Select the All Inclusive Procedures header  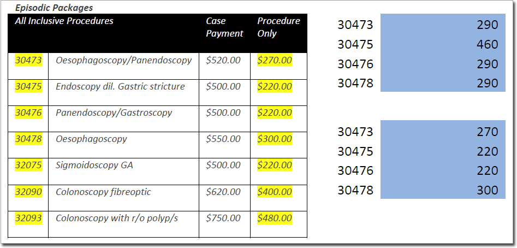tap(64, 21)
